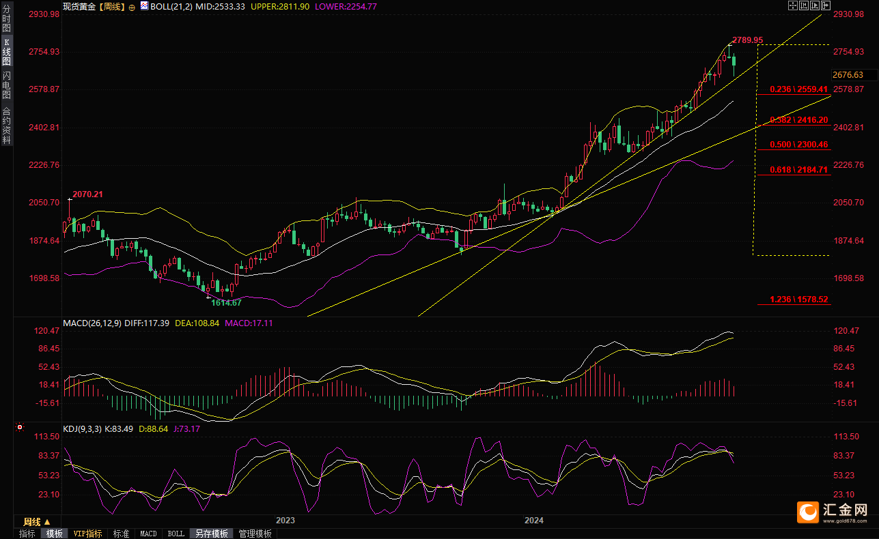Click the BOLL indicator chart icon
The image size is (879, 539).
click(144, 5)
